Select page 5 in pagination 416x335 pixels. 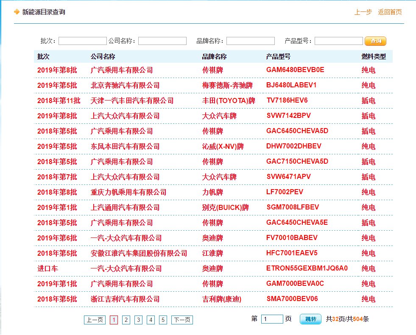point(163,320)
